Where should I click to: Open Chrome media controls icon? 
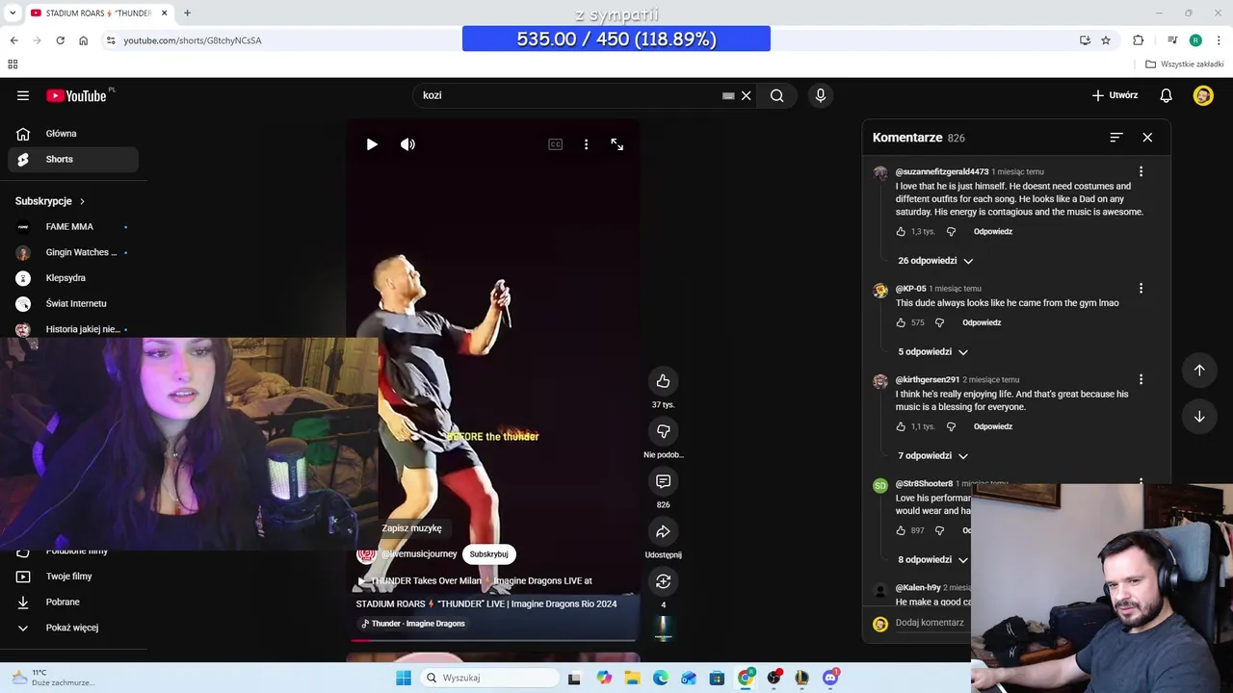tap(1172, 40)
